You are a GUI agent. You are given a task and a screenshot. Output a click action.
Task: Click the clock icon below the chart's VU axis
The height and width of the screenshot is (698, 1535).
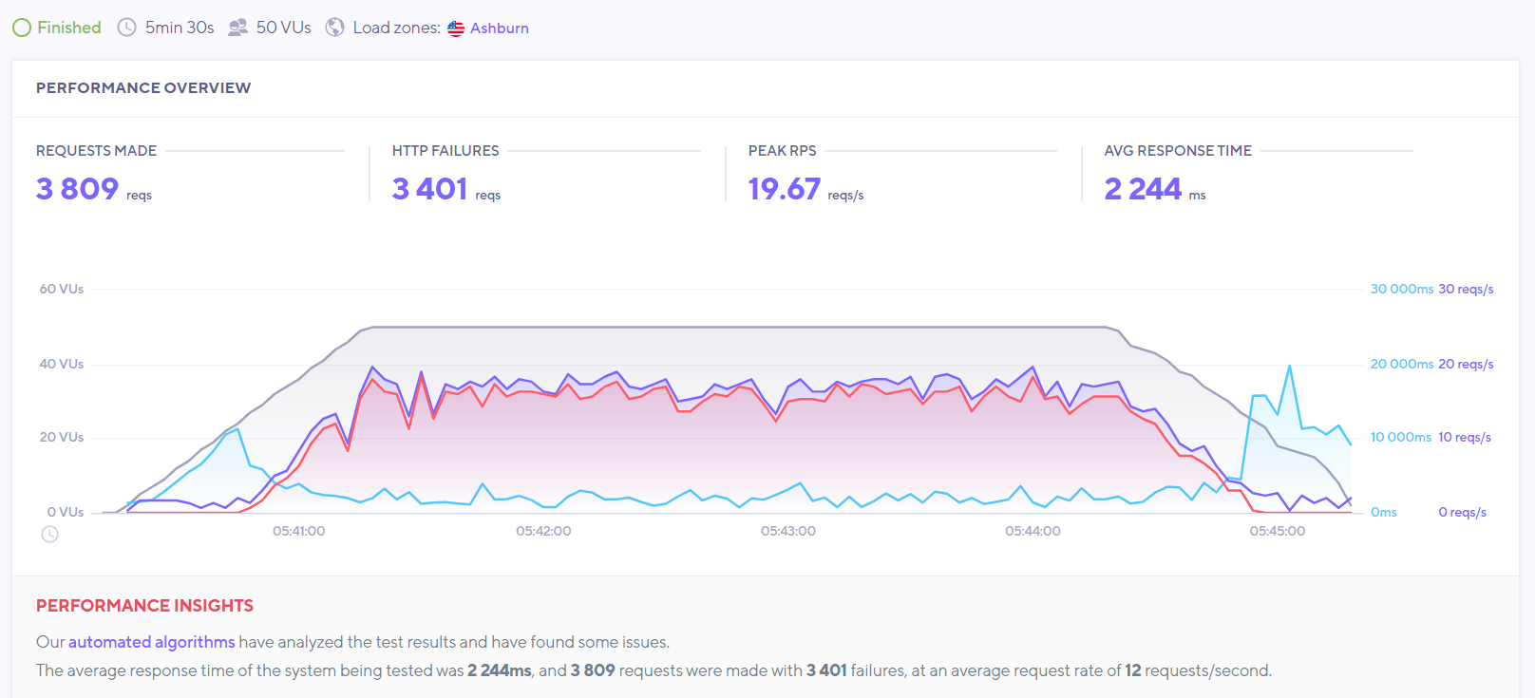point(50,535)
